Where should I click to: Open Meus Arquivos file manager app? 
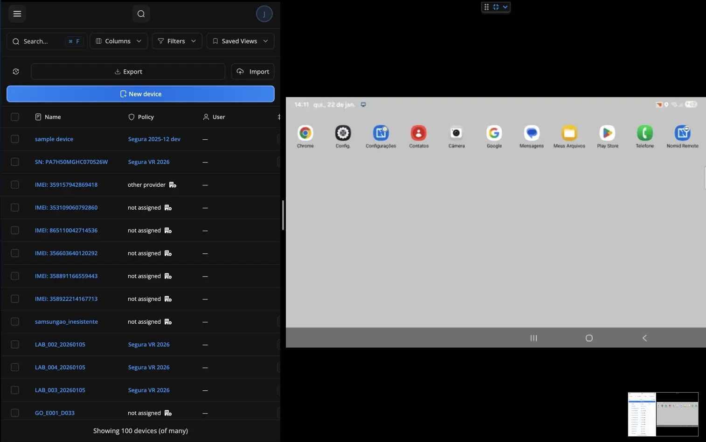tap(569, 134)
